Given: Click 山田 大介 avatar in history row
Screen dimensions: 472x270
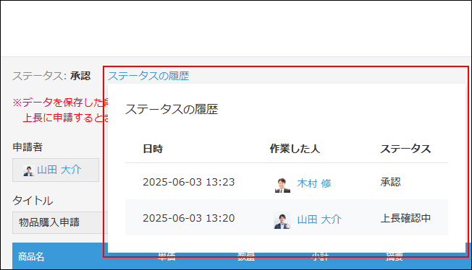Looking at the screenshot, I should [x=282, y=220].
